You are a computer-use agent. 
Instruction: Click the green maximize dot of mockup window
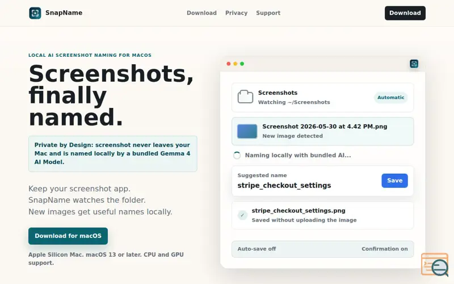point(242,64)
